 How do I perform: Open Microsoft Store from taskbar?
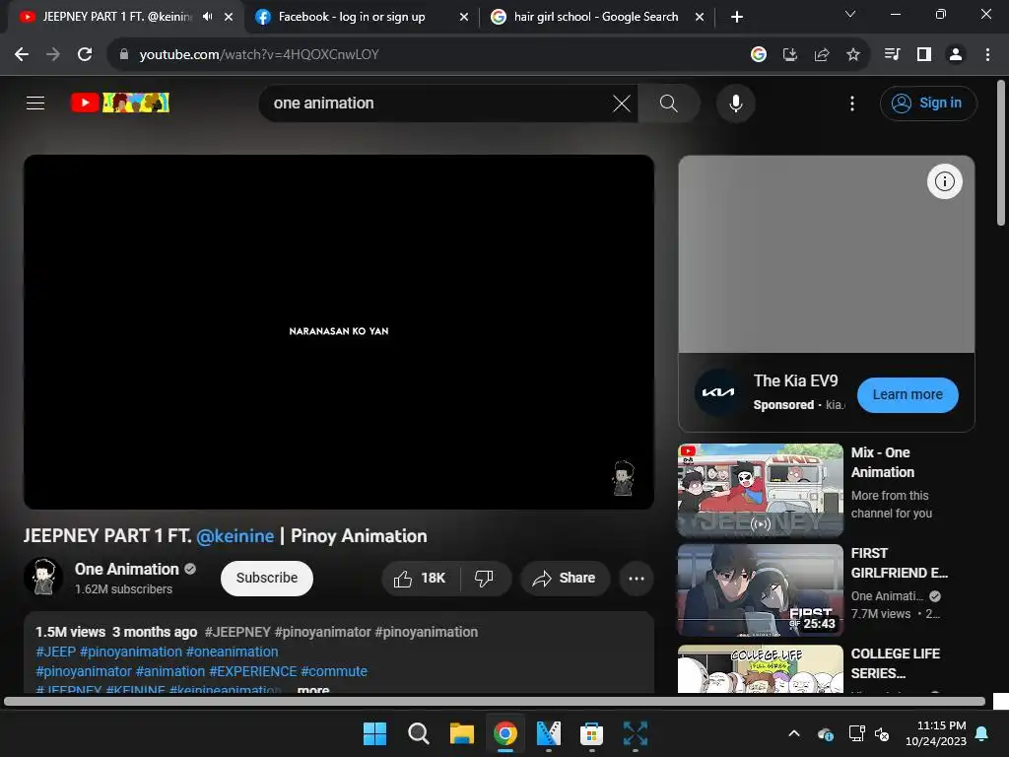coord(591,733)
